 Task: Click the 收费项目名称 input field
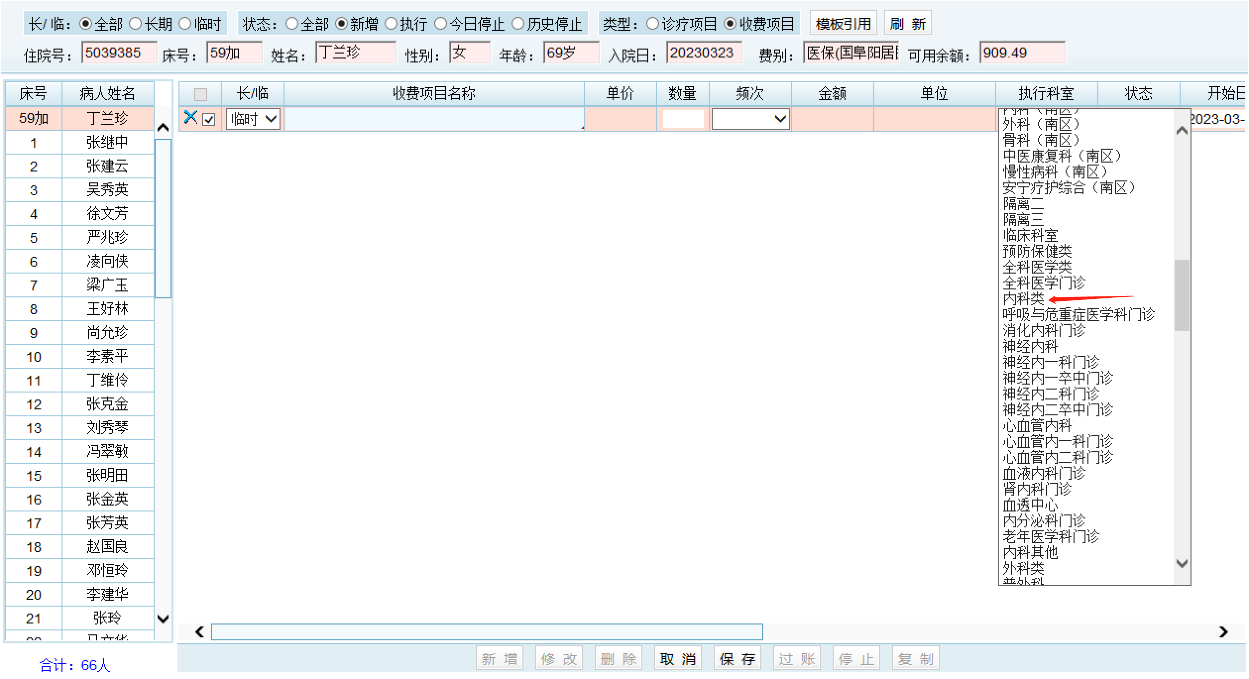[x=434, y=119]
